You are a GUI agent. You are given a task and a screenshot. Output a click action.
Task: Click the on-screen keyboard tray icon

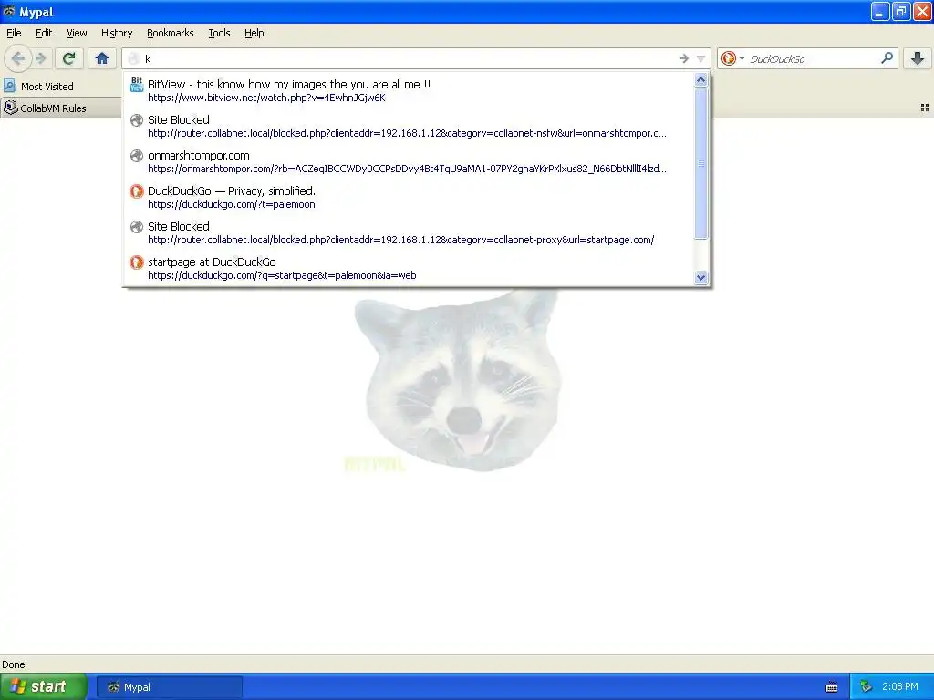pos(832,687)
